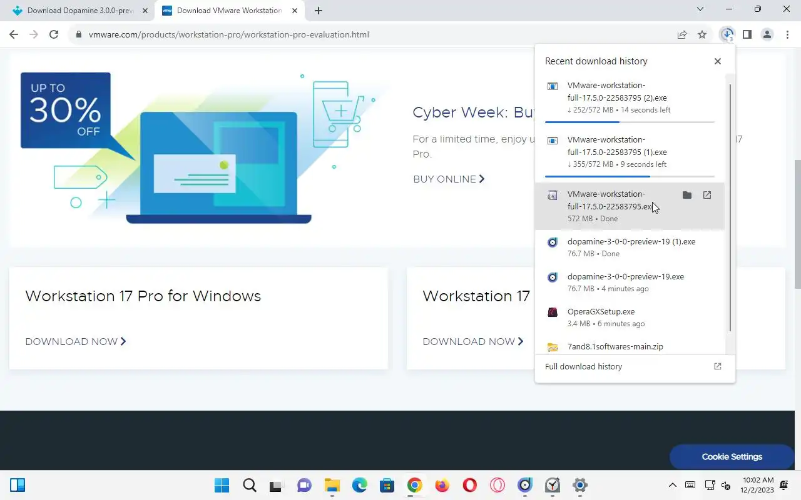Go back to the previous page
801x500 pixels.
pos(14,34)
